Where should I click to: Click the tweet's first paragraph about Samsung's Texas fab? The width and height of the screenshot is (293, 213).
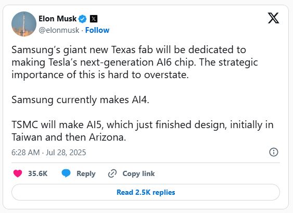(x=135, y=62)
